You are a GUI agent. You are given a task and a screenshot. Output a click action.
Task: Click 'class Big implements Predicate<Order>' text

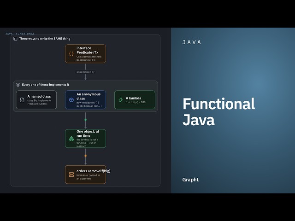coord(39,102)
